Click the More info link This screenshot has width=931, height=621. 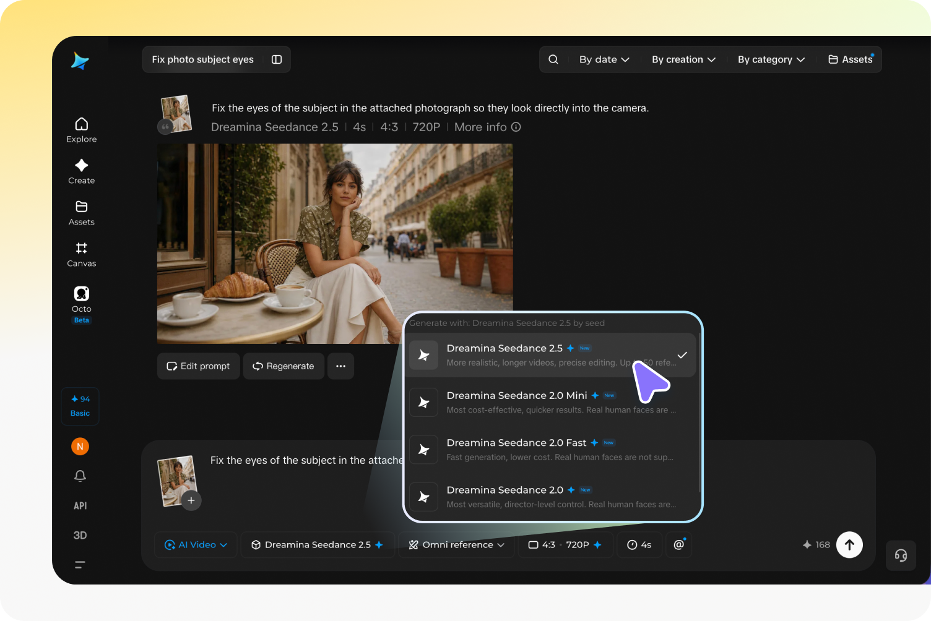(487, 127)
